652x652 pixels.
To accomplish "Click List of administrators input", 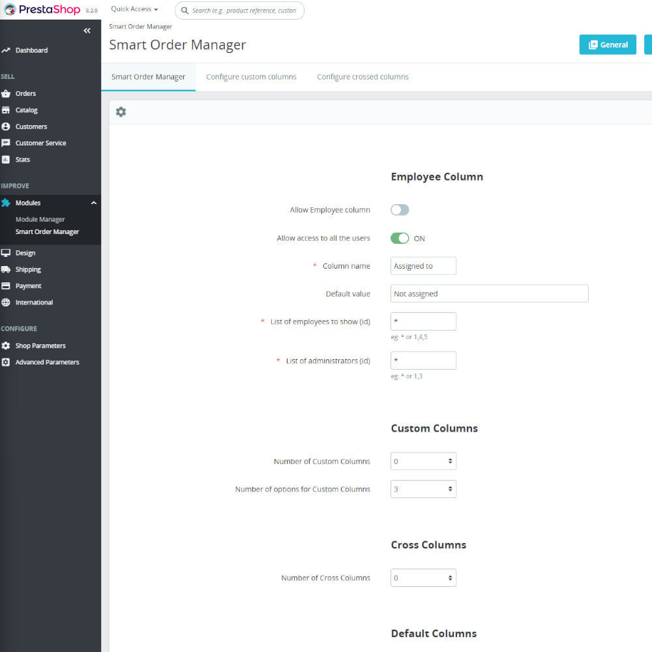I will [423, 361].
